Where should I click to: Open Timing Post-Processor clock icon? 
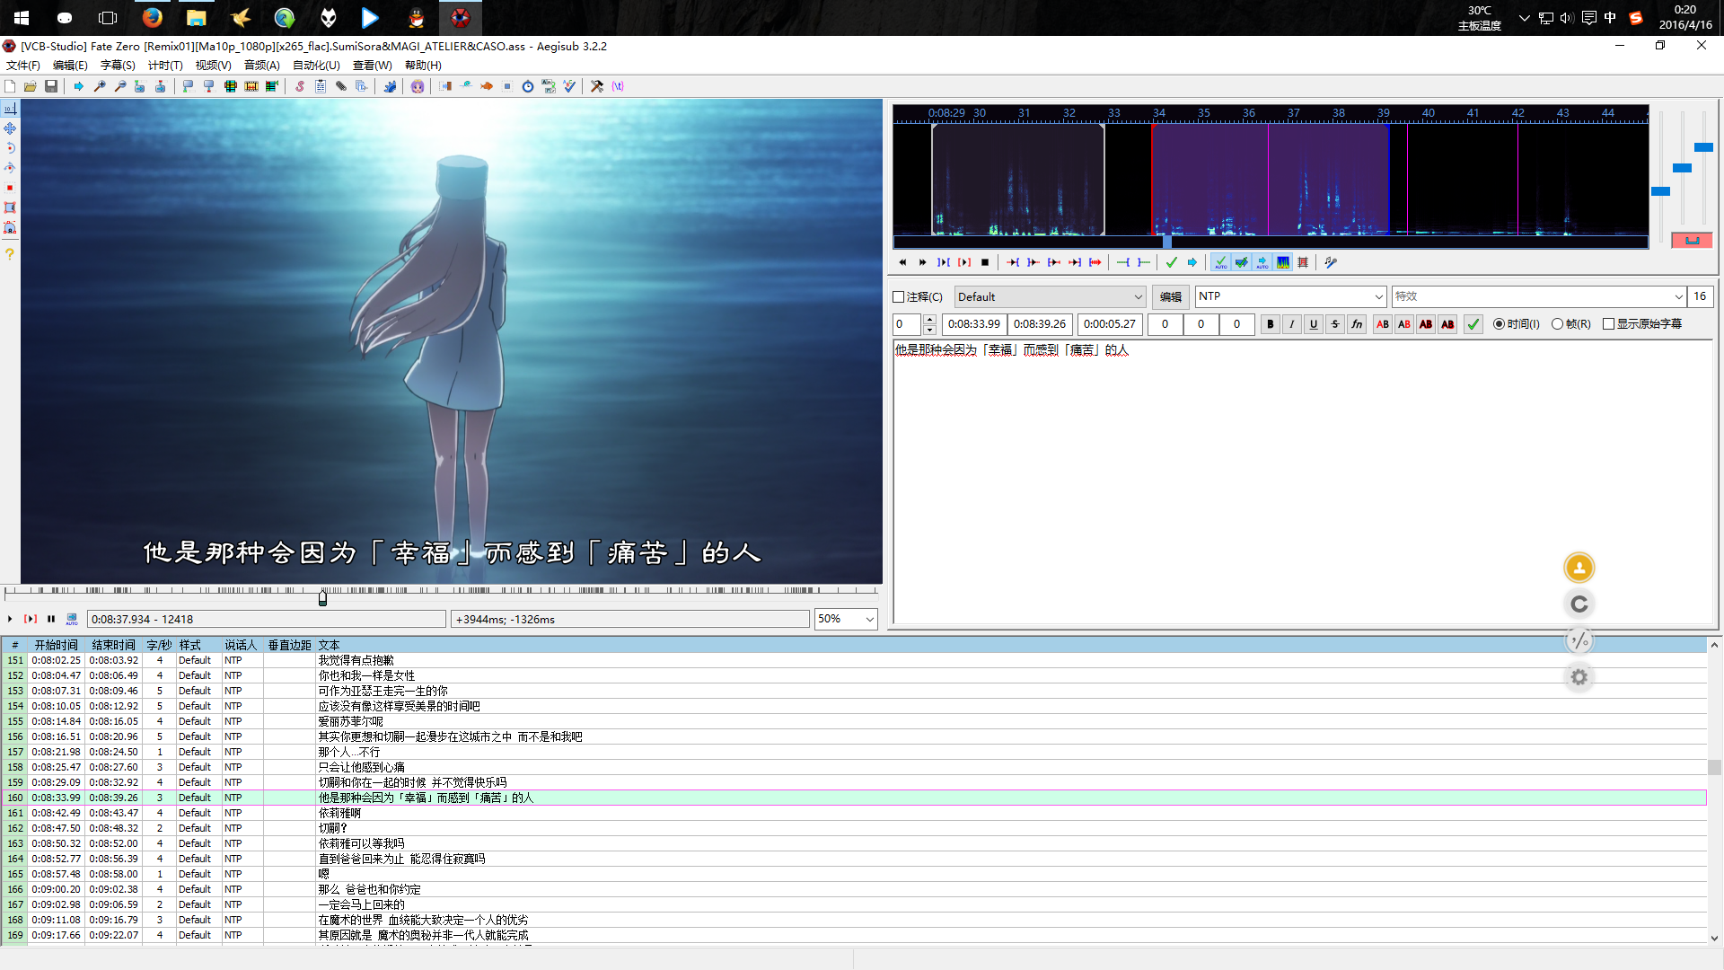point(528,86)
